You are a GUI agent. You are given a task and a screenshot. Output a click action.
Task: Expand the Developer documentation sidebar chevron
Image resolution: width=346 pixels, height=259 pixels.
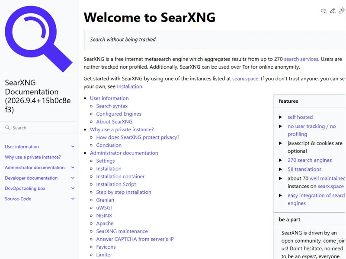coord(73,178)
